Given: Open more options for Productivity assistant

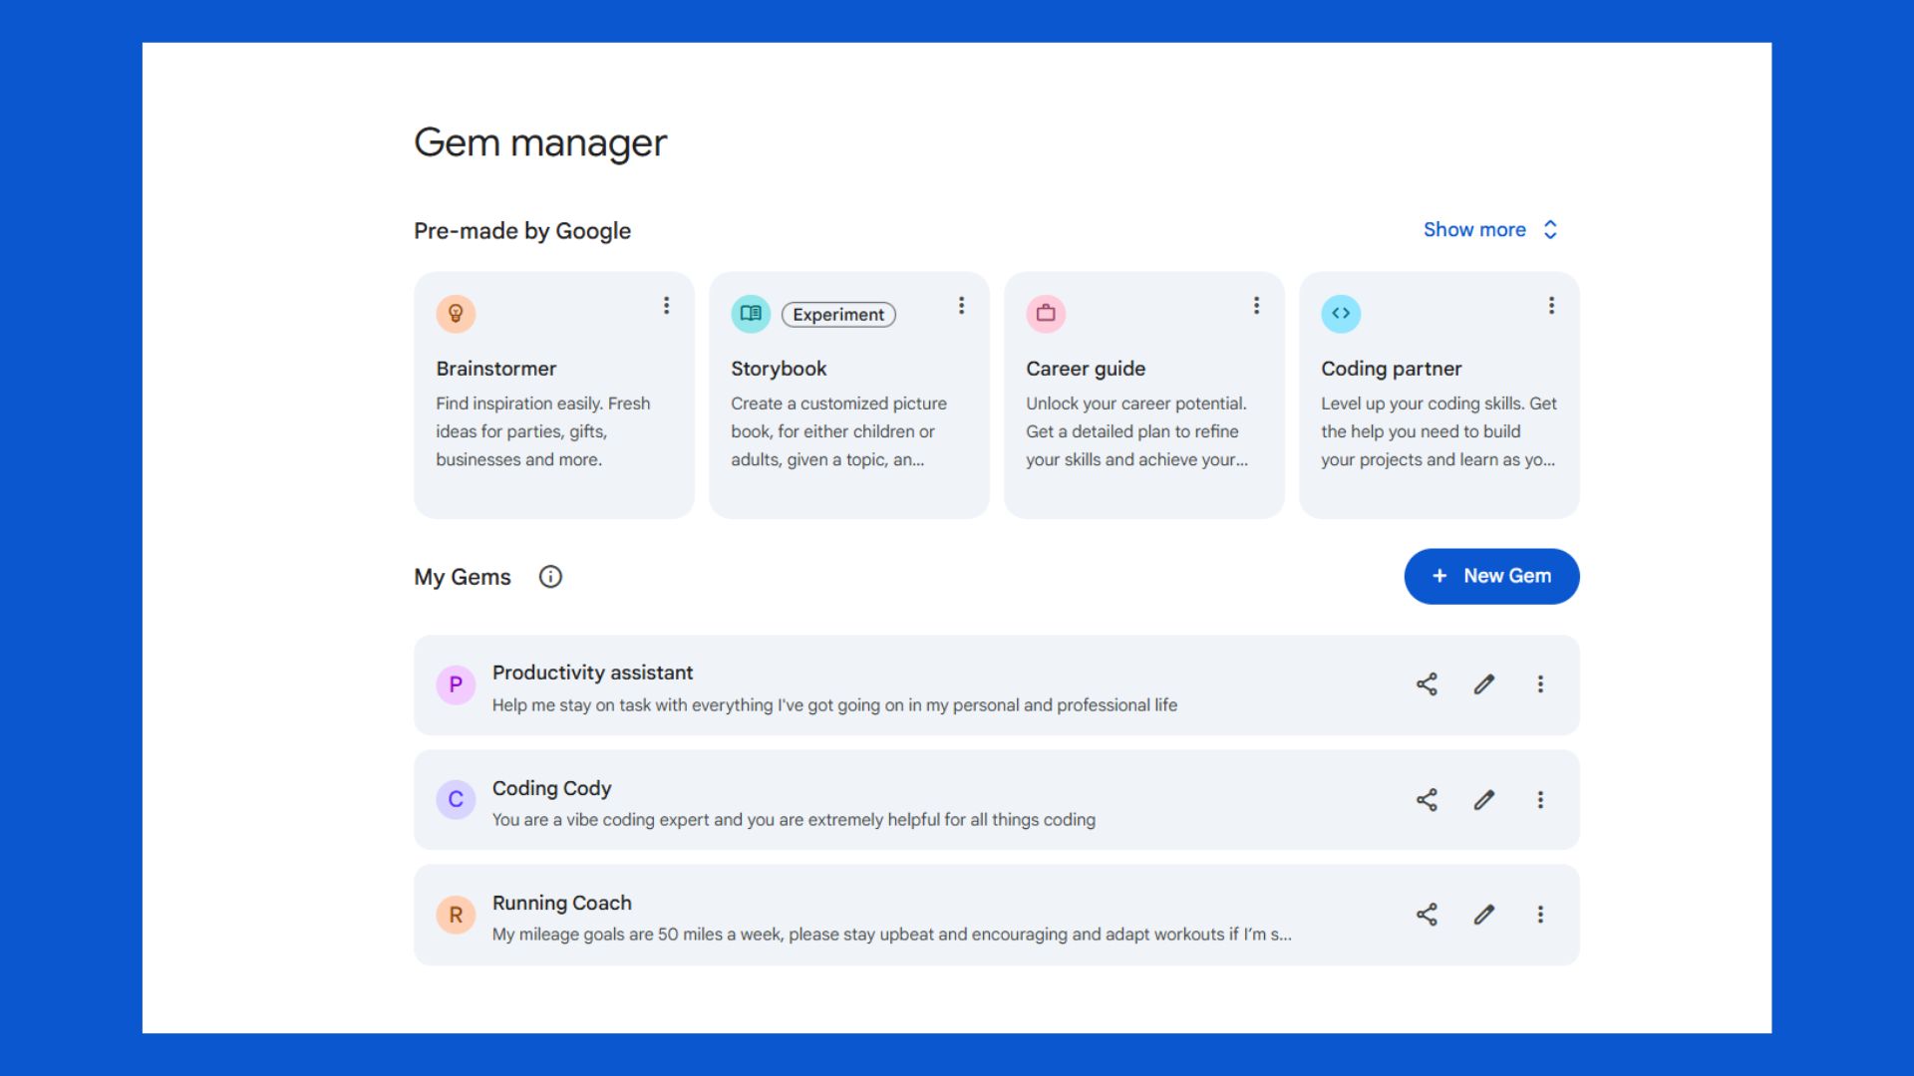Looking at the screenshot, I should coord(1540,684).
